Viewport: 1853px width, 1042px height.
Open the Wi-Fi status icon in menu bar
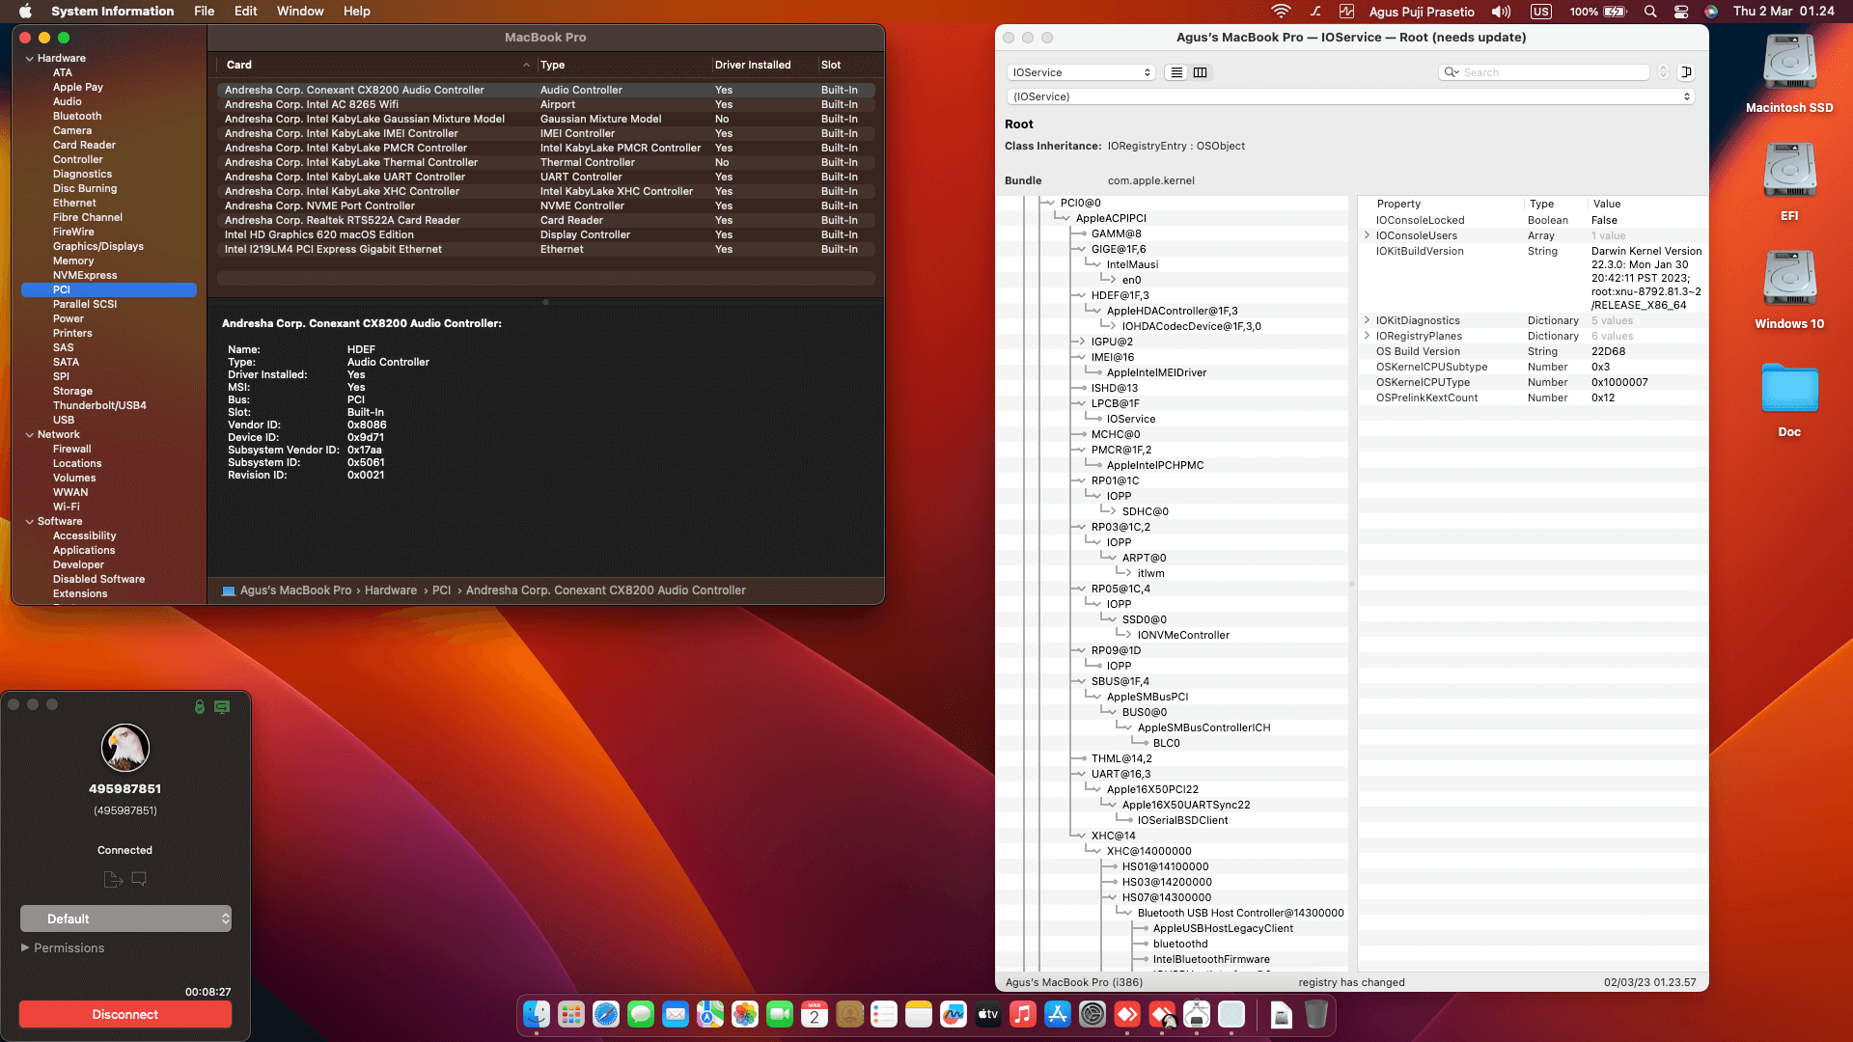(x=1282, y=12)
